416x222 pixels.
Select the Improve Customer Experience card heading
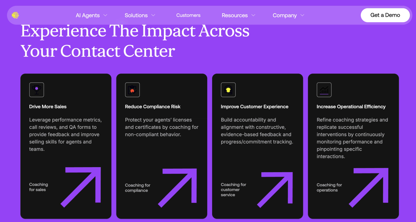tap(255, 107)
